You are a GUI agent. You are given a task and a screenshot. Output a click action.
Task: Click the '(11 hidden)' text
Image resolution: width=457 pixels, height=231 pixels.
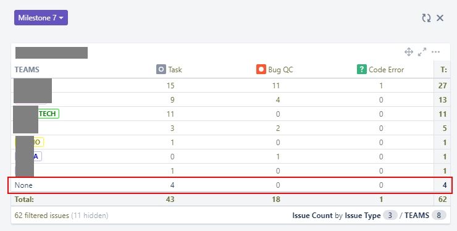90,216
